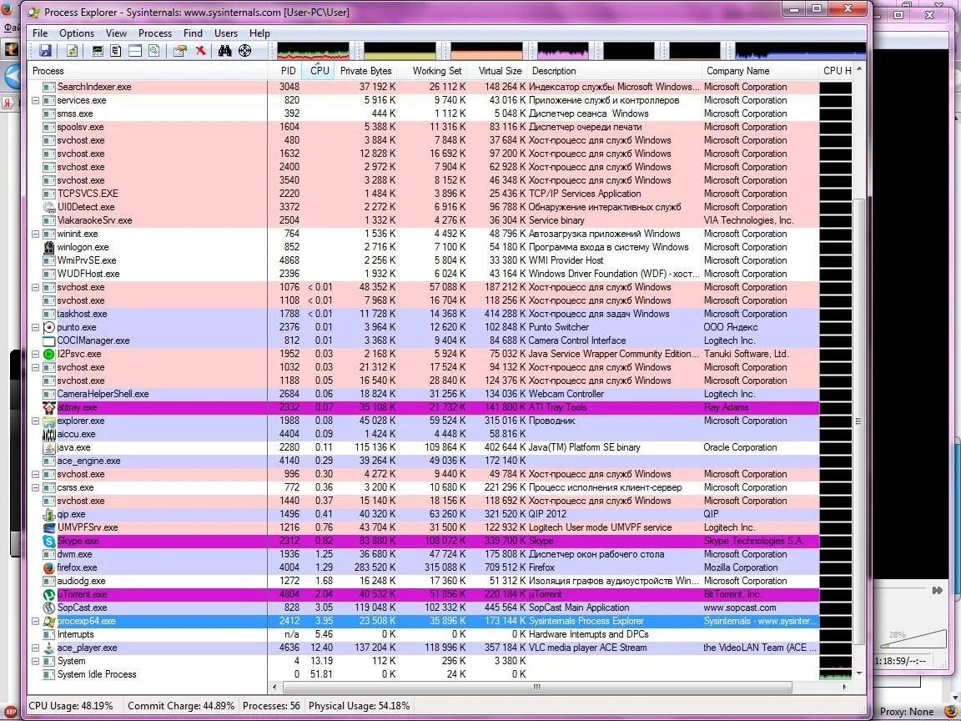Sort by the Private Bytes column header
The height and width of the screenshot is (721, 961).
point(365,71)
